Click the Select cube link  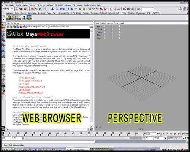(24, 84)
